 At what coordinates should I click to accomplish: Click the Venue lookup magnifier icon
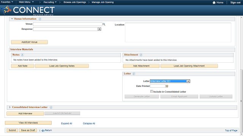(104, 24)
